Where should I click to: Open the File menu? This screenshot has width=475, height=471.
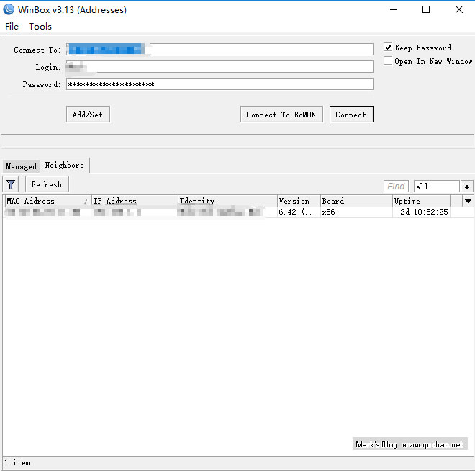(x=12, y=27)
